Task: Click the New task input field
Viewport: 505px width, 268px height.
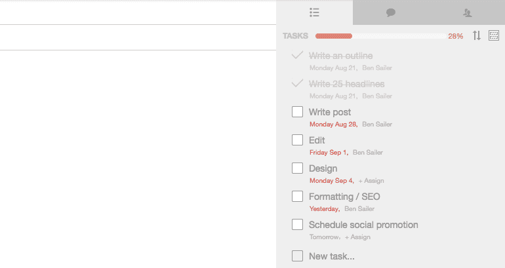Action: coord(332,256)
